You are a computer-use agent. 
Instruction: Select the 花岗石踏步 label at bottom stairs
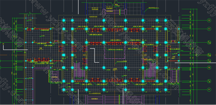[95, 99]
